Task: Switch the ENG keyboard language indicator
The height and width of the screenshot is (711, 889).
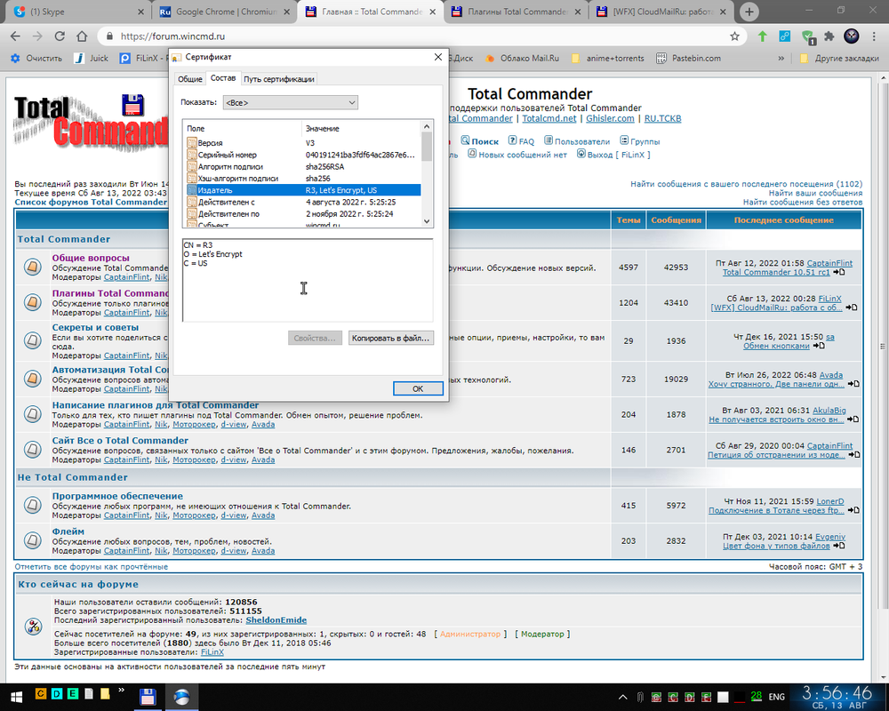Action: click(x=776, y=697)
